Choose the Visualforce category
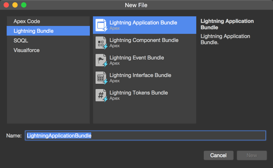This screenshot has height=168, width=273. click(x=48, y=50)
